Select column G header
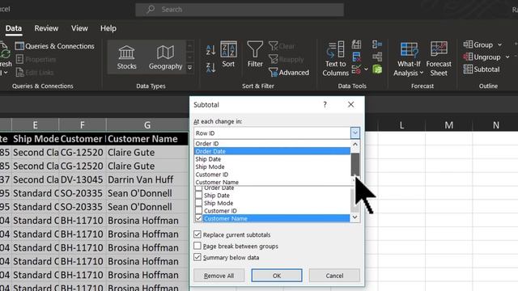 tap(147, 125)
